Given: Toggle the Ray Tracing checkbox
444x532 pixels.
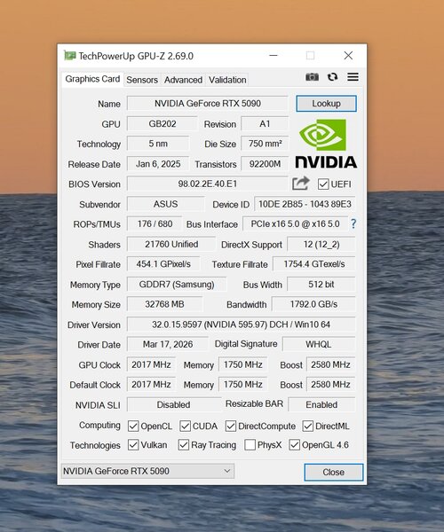Looking at the screenshot, I should [184, 445].
